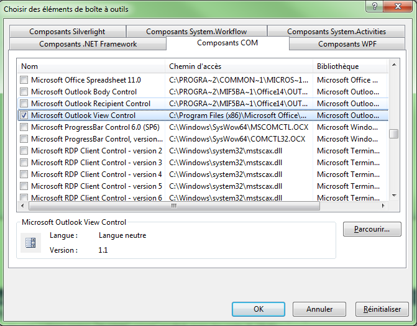Open the Composants System.Activities tab

pyautogui.click(x=336, y=31)
